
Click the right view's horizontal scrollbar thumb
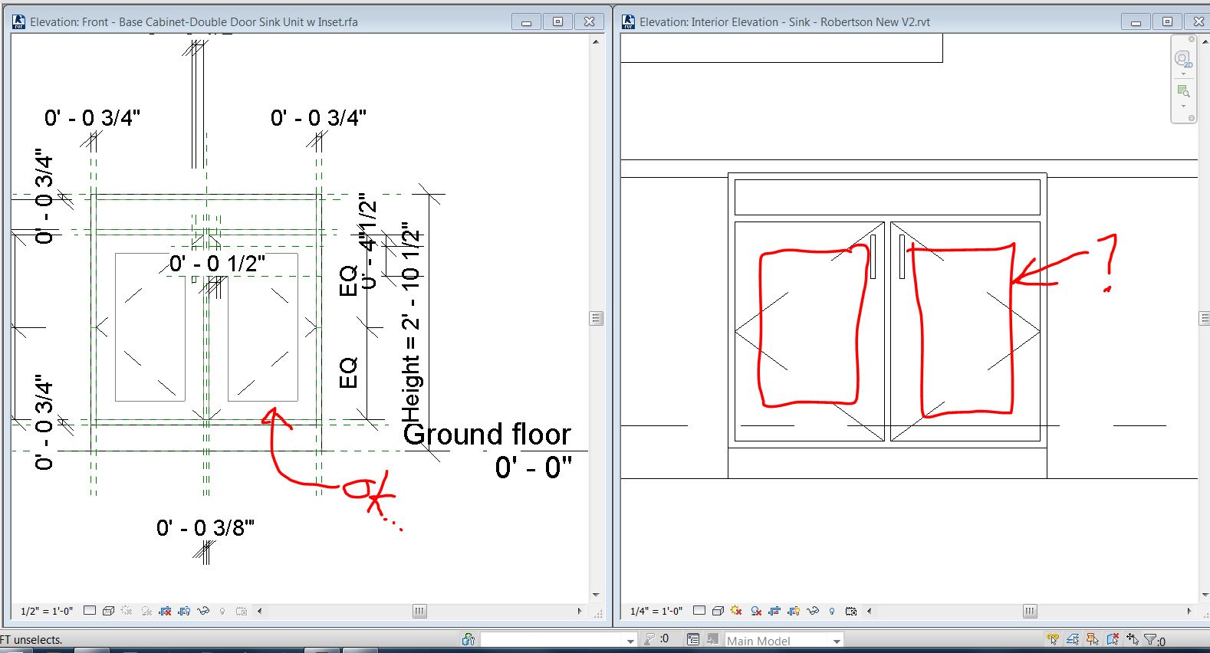tap(1030, 611)
